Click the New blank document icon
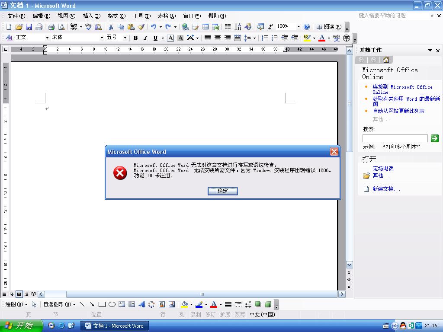Screen dimensions: 443x332 click(x=9, y=27)
